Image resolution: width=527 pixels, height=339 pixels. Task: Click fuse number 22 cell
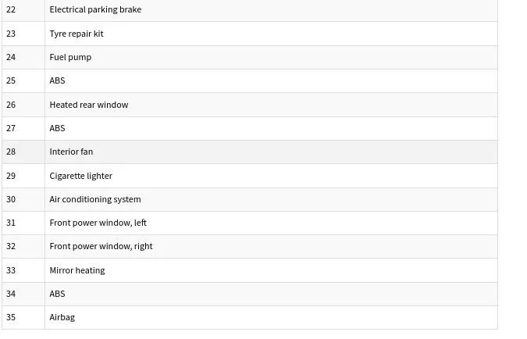pos(23,10)
